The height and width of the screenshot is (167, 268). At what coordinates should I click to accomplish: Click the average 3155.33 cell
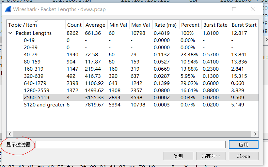pyautogui.click(x=94, y=97)
